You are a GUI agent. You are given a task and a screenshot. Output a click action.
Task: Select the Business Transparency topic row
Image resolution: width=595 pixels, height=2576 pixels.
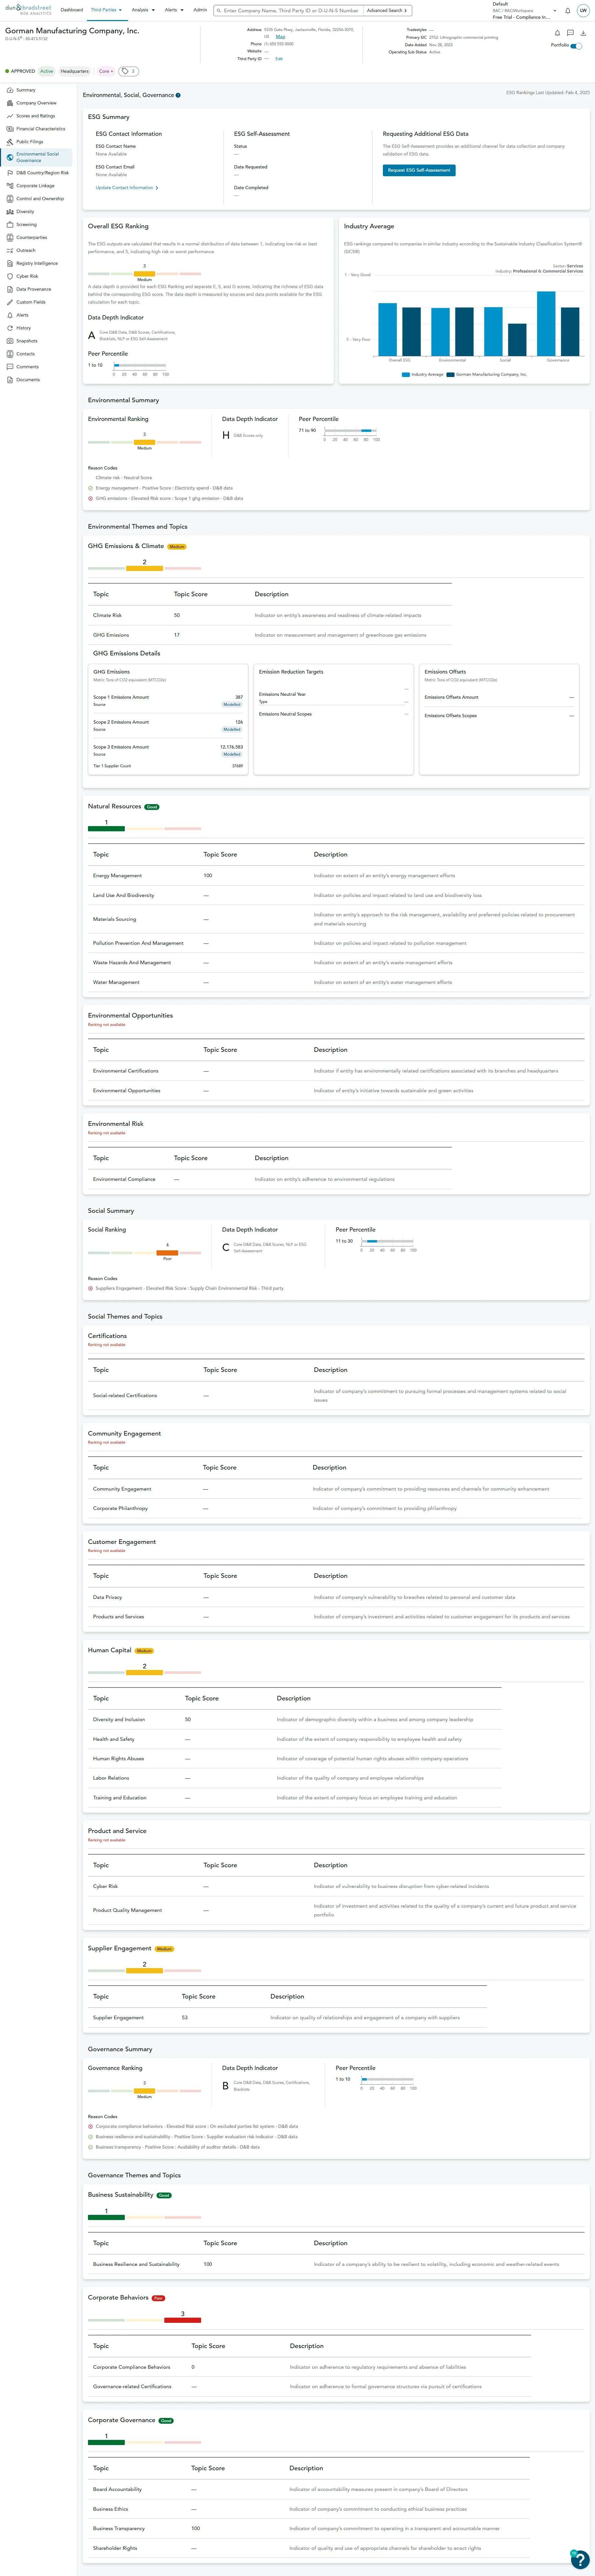(x=309, y=2528)
